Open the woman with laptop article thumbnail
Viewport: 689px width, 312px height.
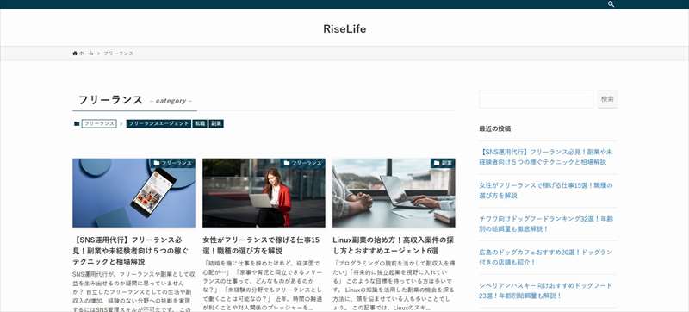(x=264, y=193)
